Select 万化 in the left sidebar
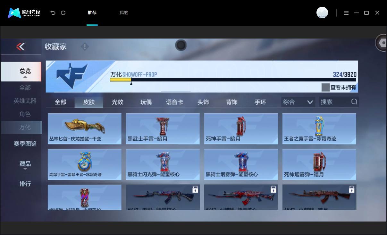 click(x=21, y=127)
